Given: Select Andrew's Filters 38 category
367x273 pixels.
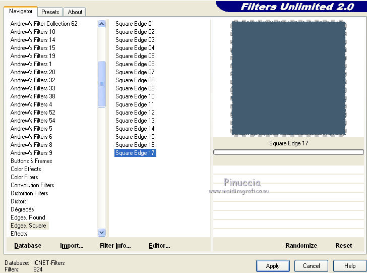Looking at the screenshot, I should pyautogui.click(x=33, y=96).
